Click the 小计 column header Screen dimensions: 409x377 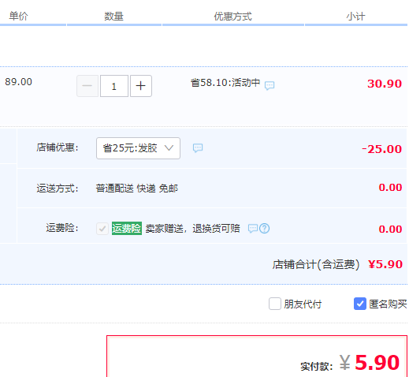pyautogui.click(x=355, y=17)
